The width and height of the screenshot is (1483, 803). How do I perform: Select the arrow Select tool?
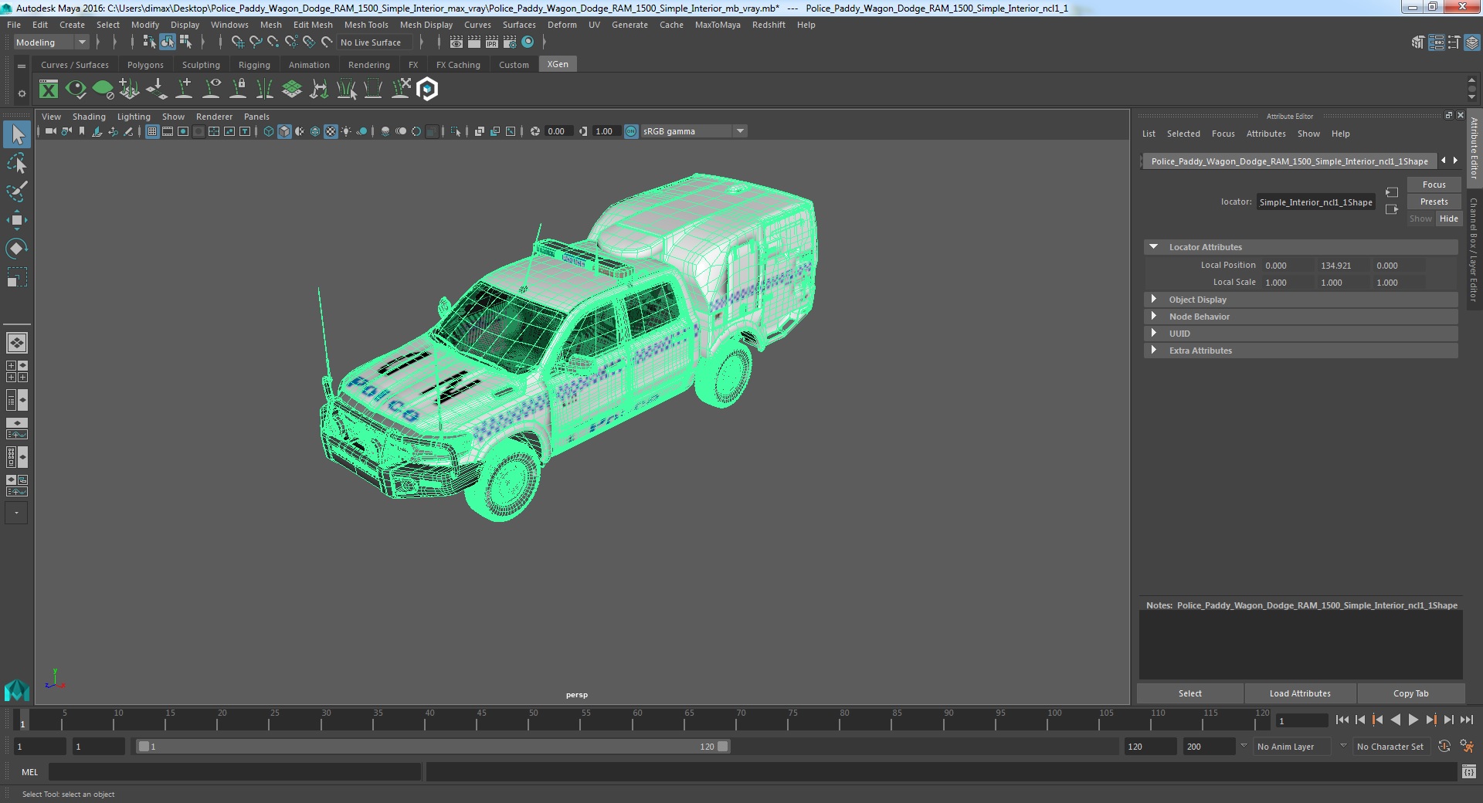click(x=17, y=134)
